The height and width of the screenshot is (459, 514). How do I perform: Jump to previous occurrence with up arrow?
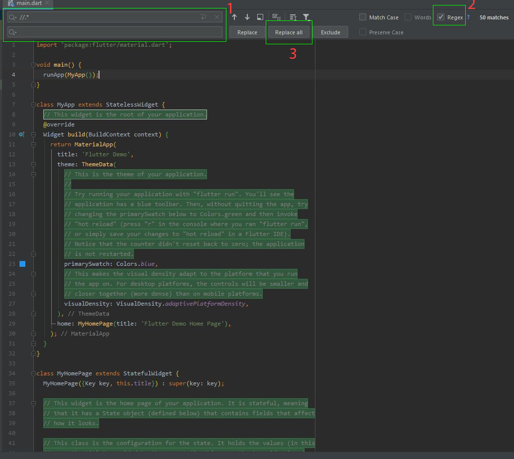[234, 17]
